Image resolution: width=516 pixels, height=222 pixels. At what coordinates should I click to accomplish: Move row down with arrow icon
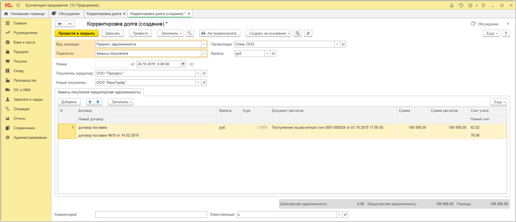(98, 102)
